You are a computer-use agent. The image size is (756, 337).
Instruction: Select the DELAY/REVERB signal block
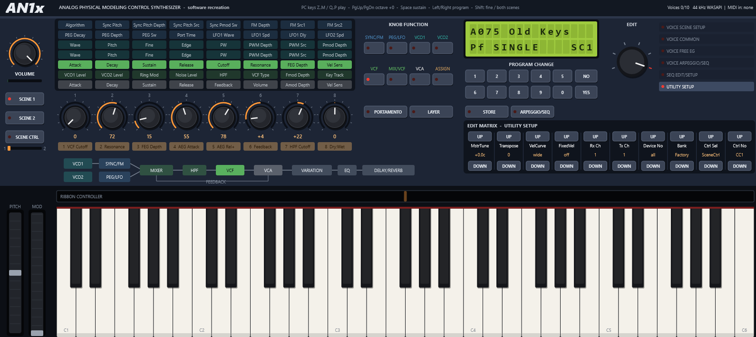388,170
